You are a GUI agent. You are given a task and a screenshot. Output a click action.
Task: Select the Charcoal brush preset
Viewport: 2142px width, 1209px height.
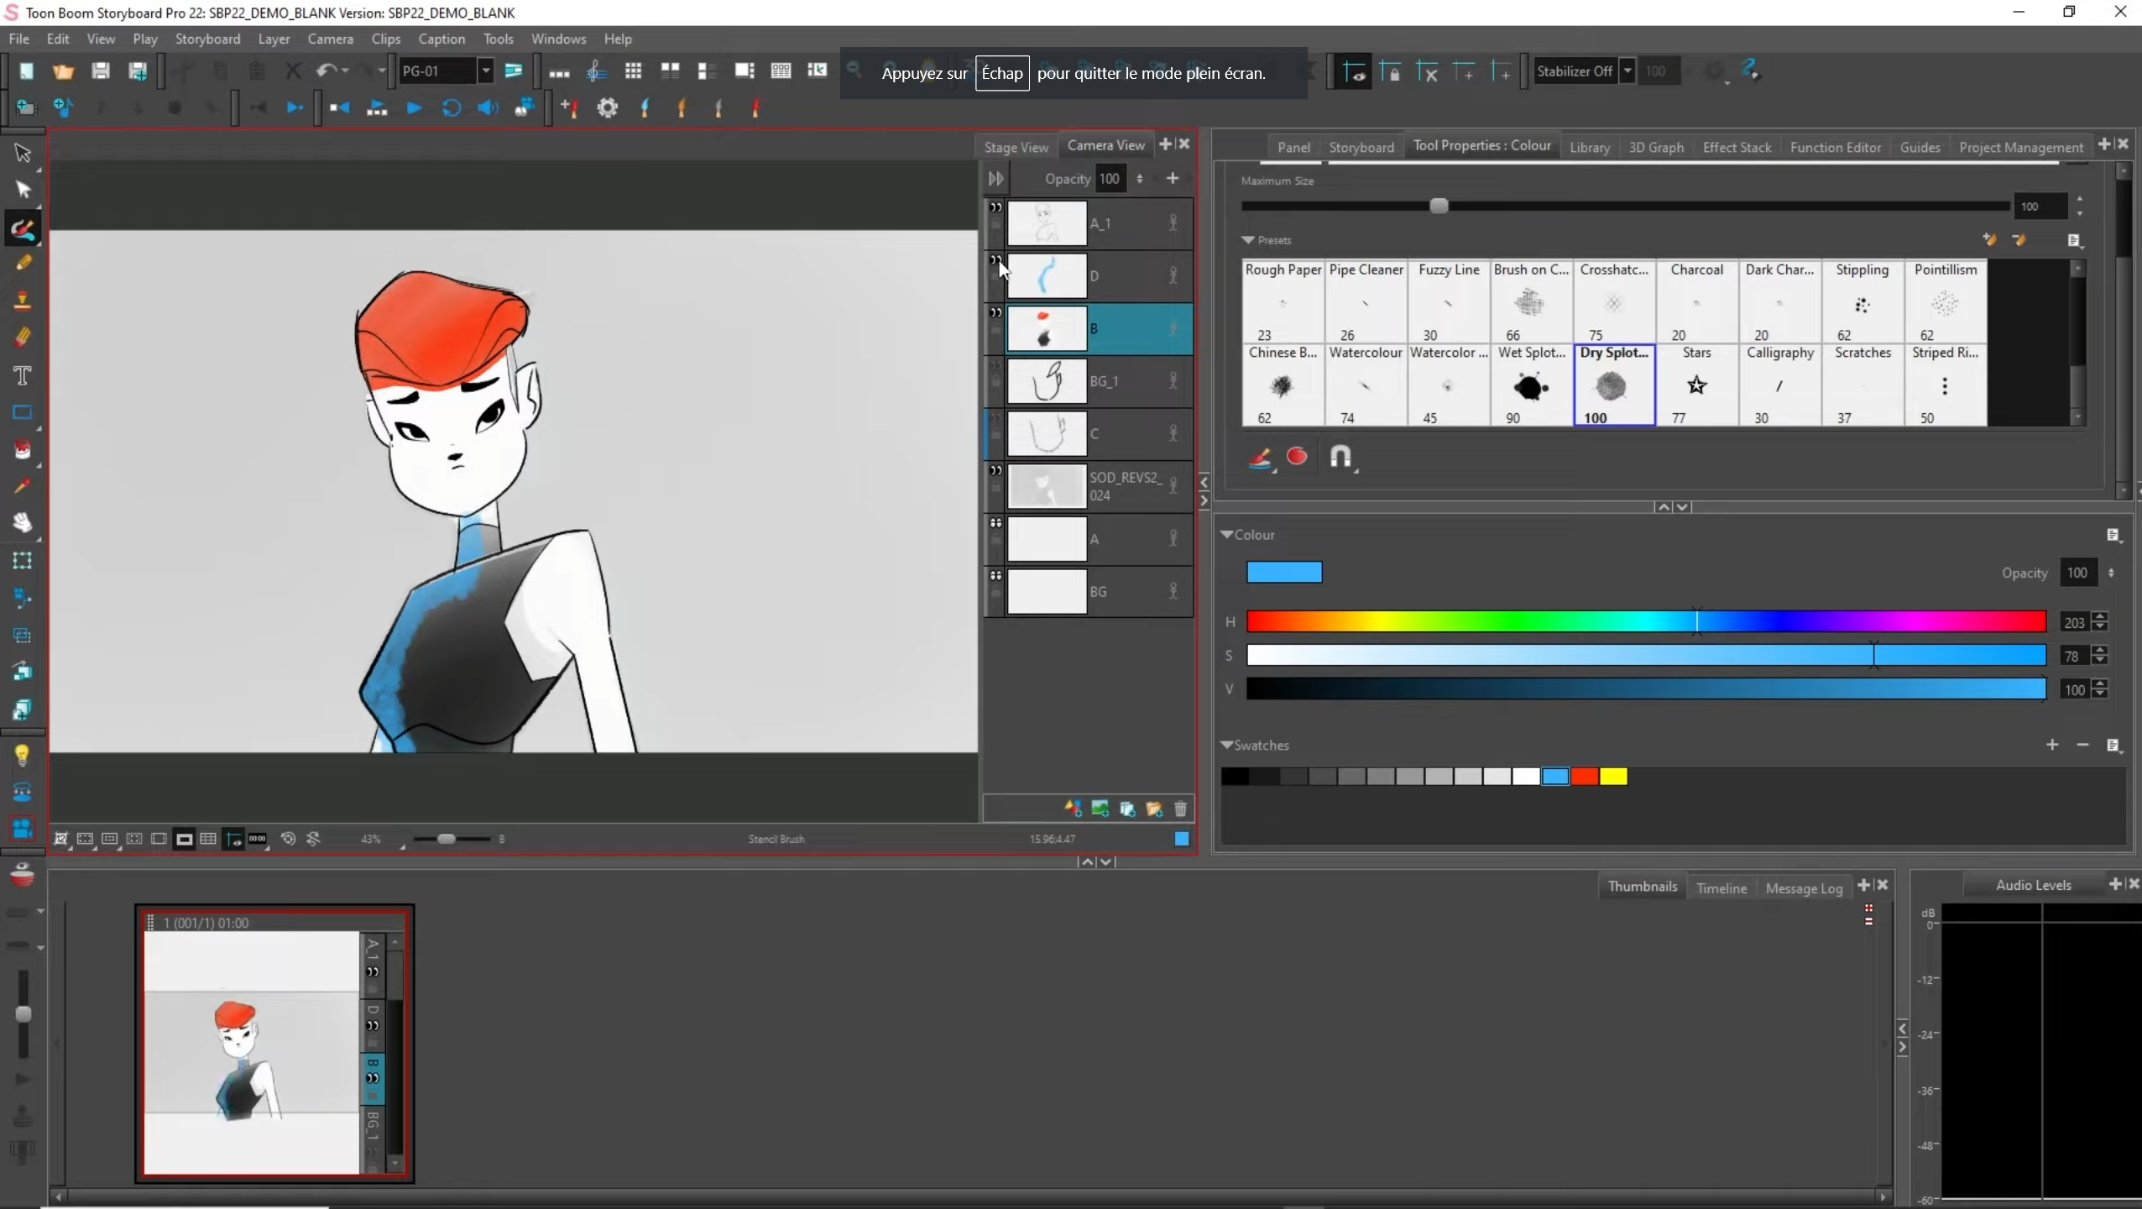click(1696, 302)
